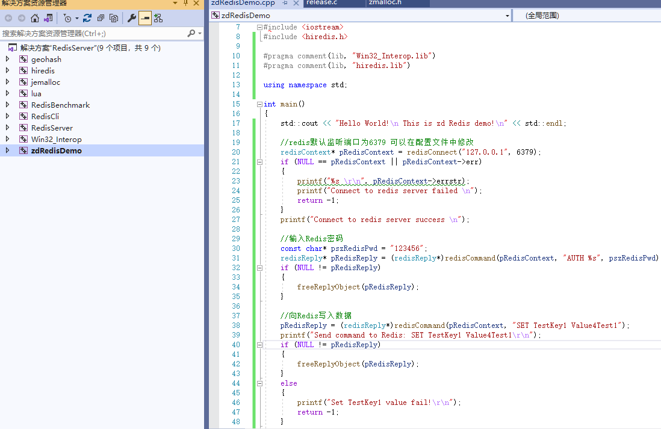Select the RedisServer solution root node
The height and width of the screenshot is (429, 661).
[90, 48]
